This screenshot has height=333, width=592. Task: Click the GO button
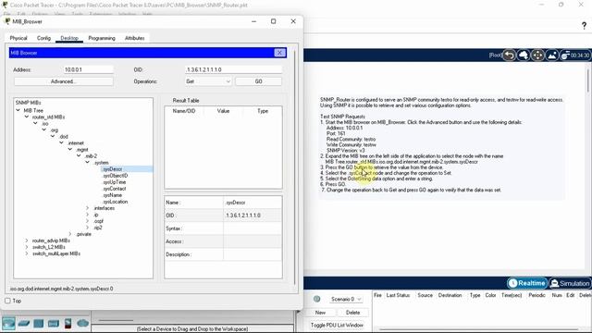coord(258,81)
